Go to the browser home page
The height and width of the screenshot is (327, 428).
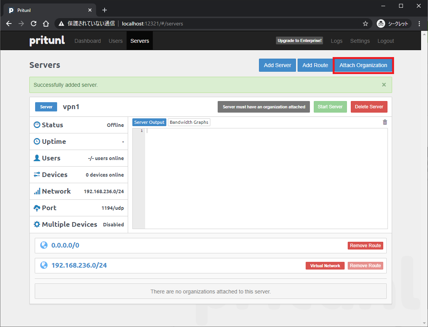pos(46,24)
